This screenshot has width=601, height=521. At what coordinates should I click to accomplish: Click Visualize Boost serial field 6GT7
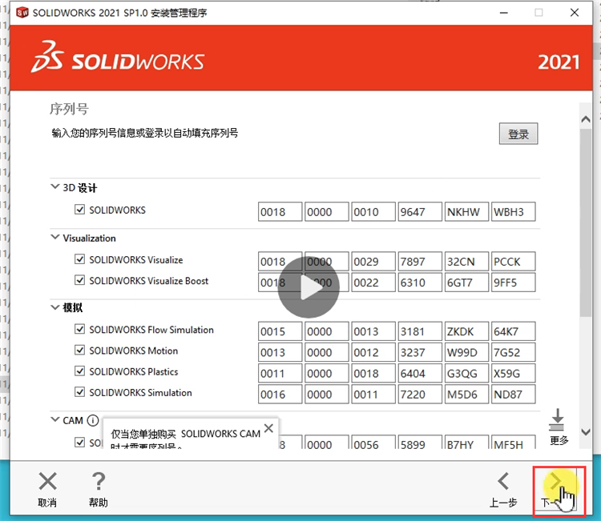[466, 283]
